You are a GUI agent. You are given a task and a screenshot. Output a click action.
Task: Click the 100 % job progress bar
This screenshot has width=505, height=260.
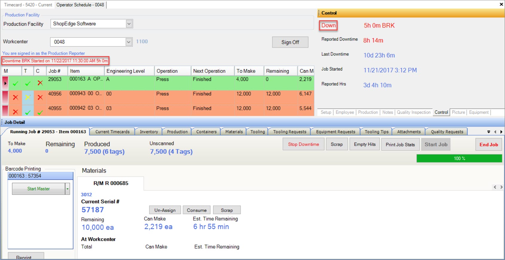(459, 159)
